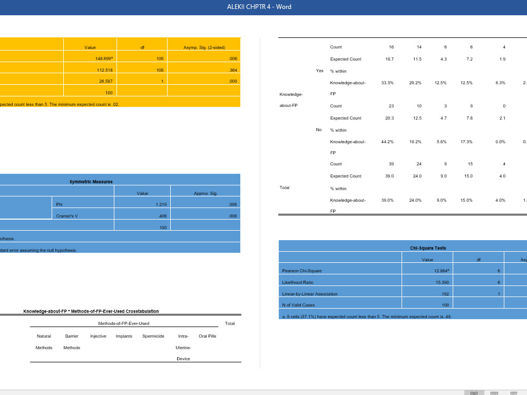Select the value 26.587 in yellow table
The image size is (527, 395).
tap(106, 81)
